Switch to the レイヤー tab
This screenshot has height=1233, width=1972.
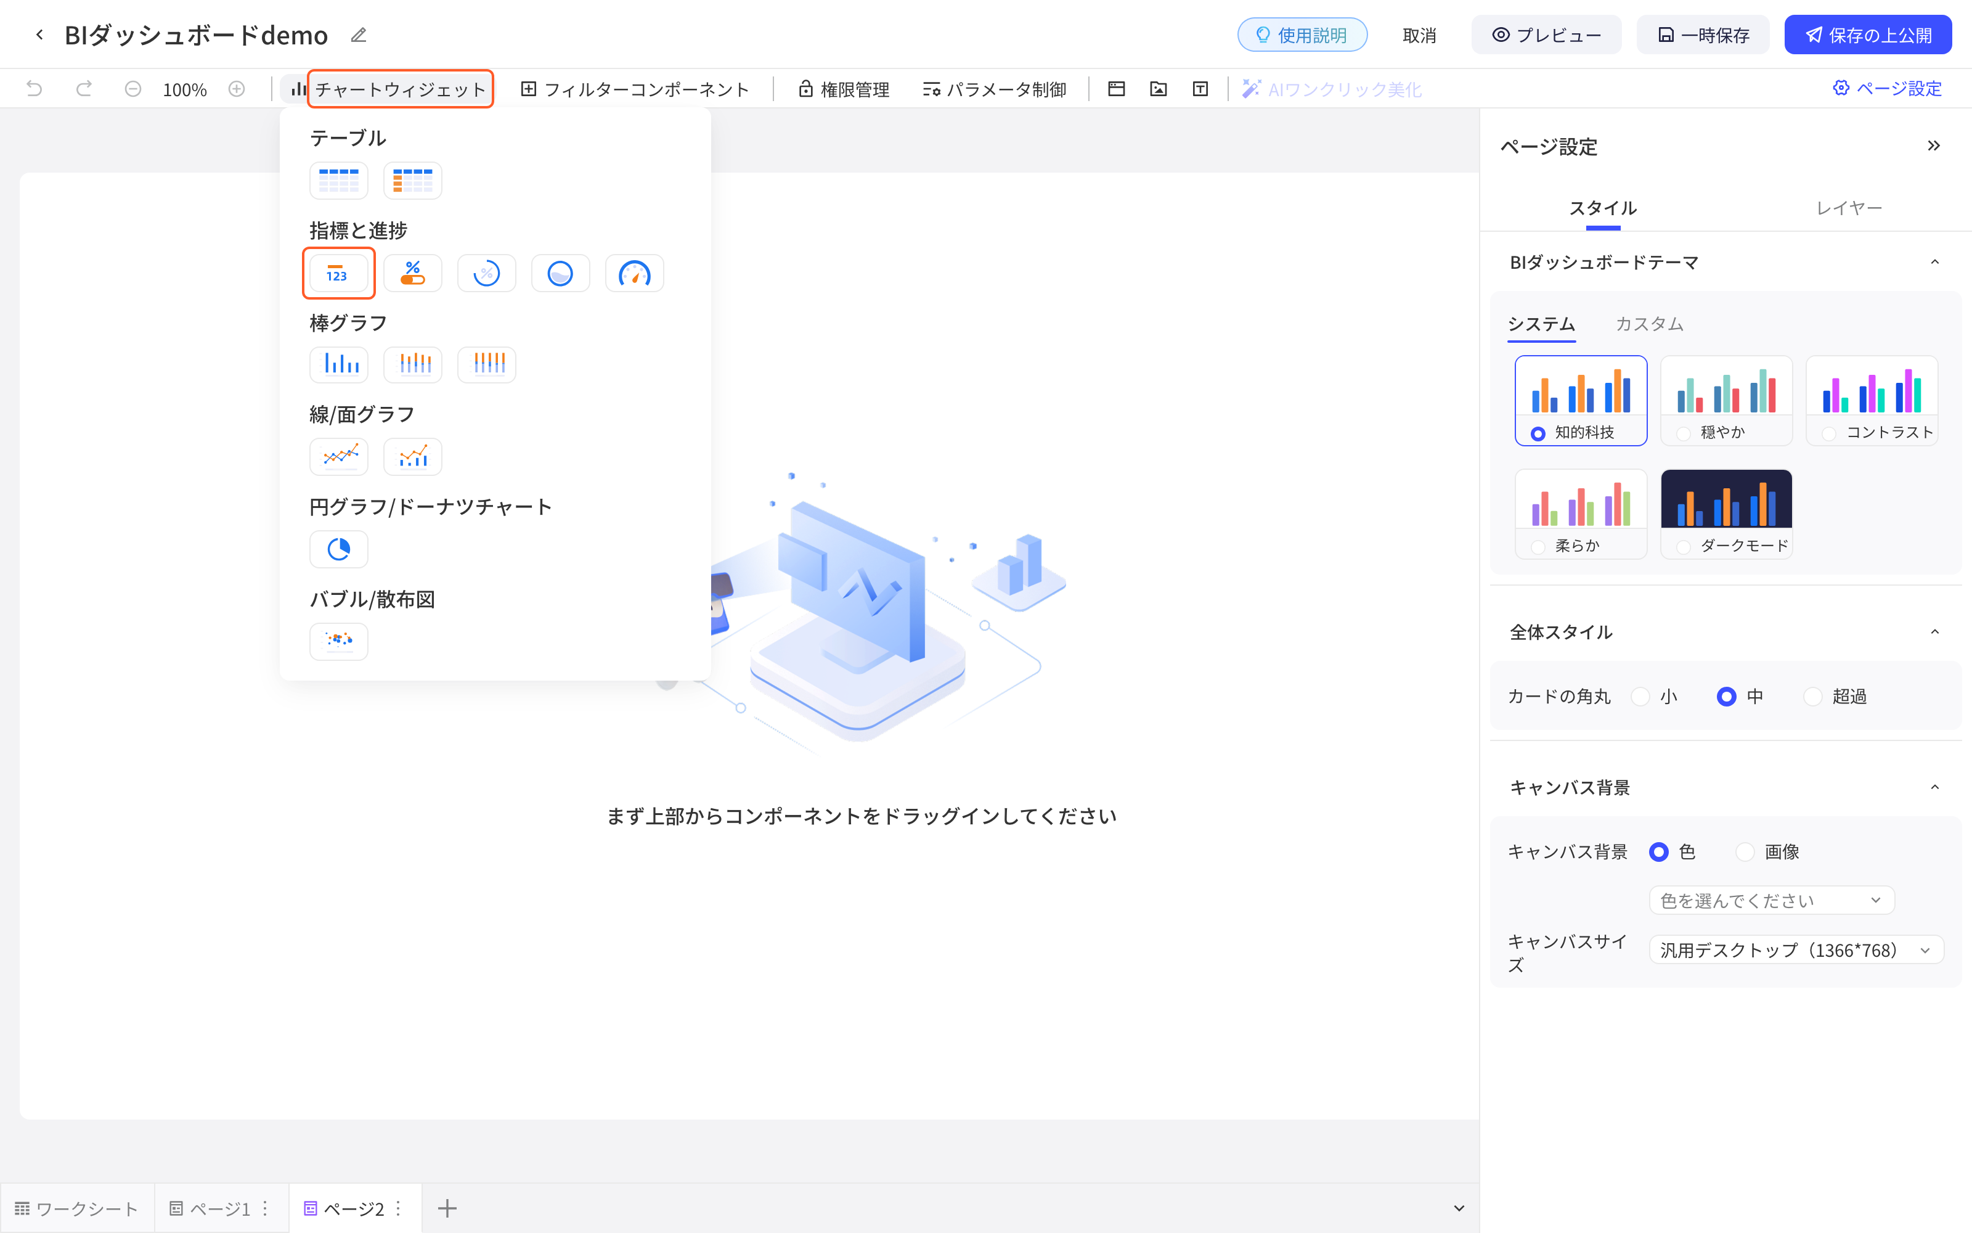point(1849,208)
